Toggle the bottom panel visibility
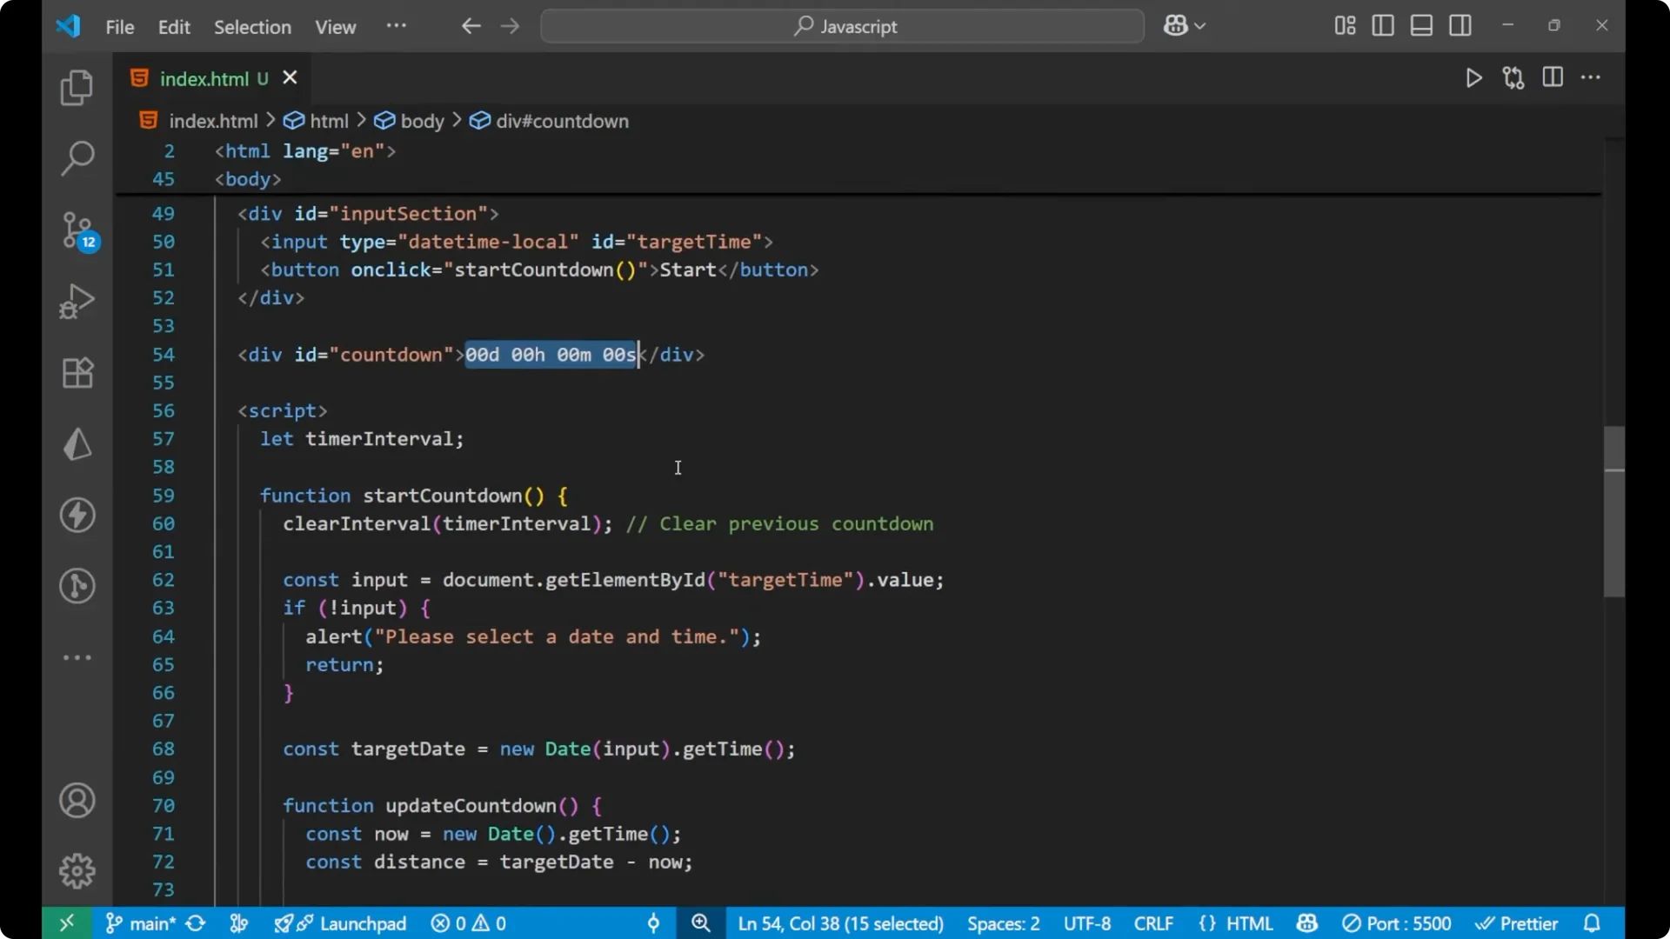Viewport: 1670px width, 939px height. pyautogui.click(x=1421, y=25)
